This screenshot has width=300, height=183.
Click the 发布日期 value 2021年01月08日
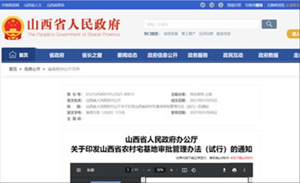203,112
